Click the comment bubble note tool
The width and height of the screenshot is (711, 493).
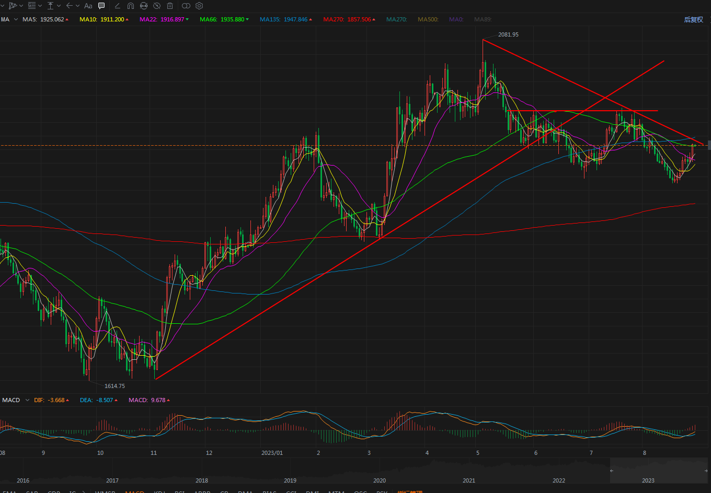(101, 6)
